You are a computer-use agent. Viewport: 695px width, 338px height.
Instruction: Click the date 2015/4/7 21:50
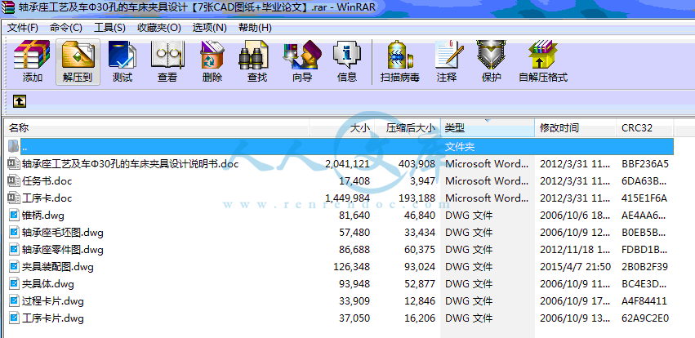pos(575,267)
